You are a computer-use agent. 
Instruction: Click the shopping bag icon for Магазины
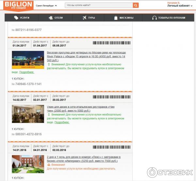click(x=116, y=18)
